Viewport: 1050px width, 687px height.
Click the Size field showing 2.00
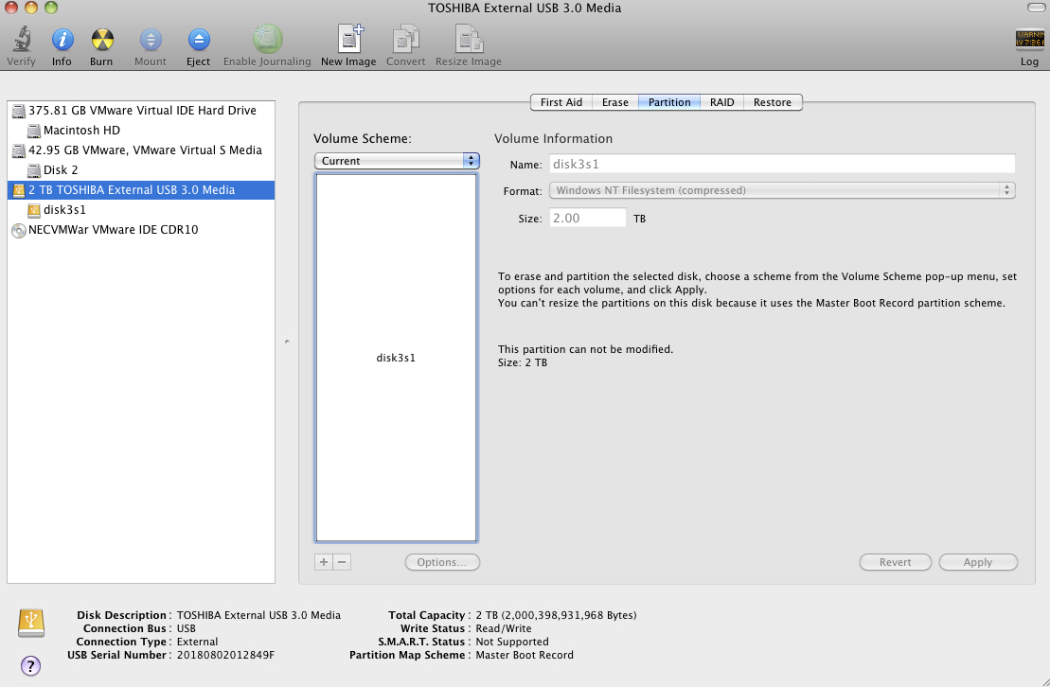[587, 218]
